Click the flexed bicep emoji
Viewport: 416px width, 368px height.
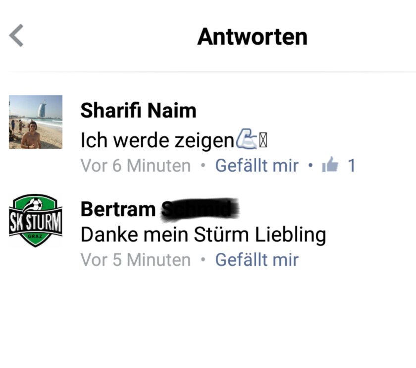[247, 139]
